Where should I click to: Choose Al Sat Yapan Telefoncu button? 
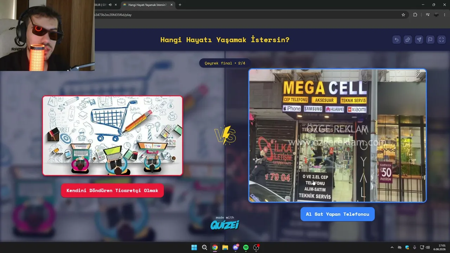tap(337, 214)
